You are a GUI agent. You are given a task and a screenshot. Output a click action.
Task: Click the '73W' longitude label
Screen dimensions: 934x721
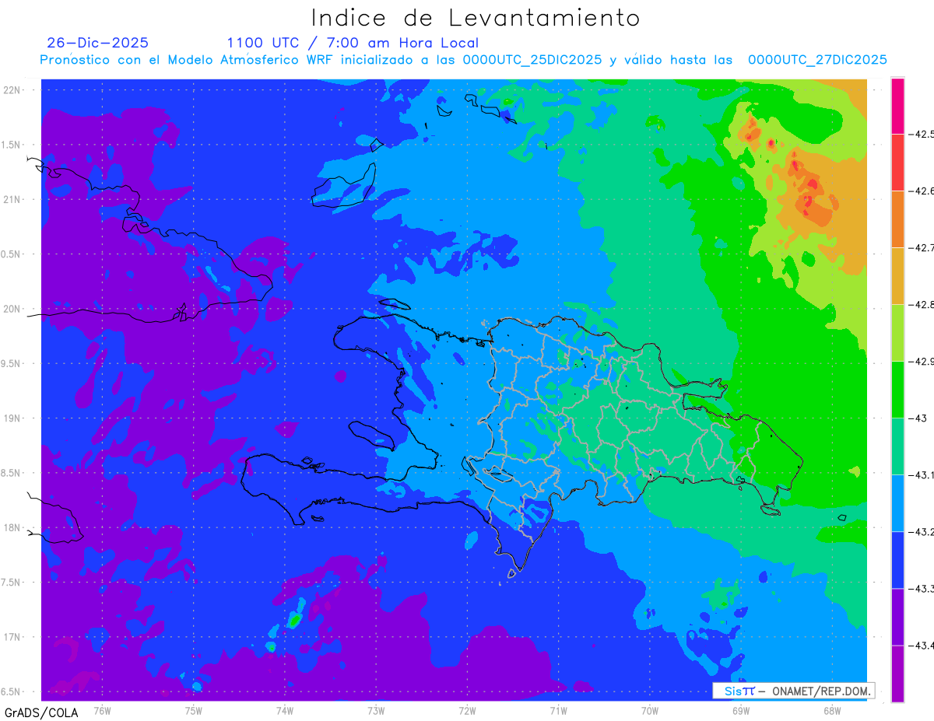[x=376, y=709]
